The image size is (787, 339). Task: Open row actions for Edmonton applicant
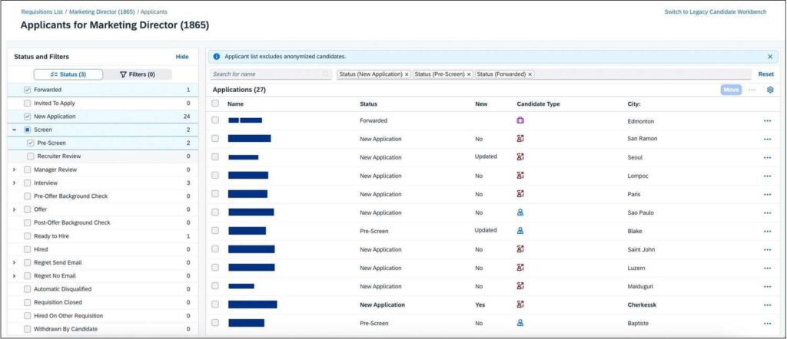767,121
